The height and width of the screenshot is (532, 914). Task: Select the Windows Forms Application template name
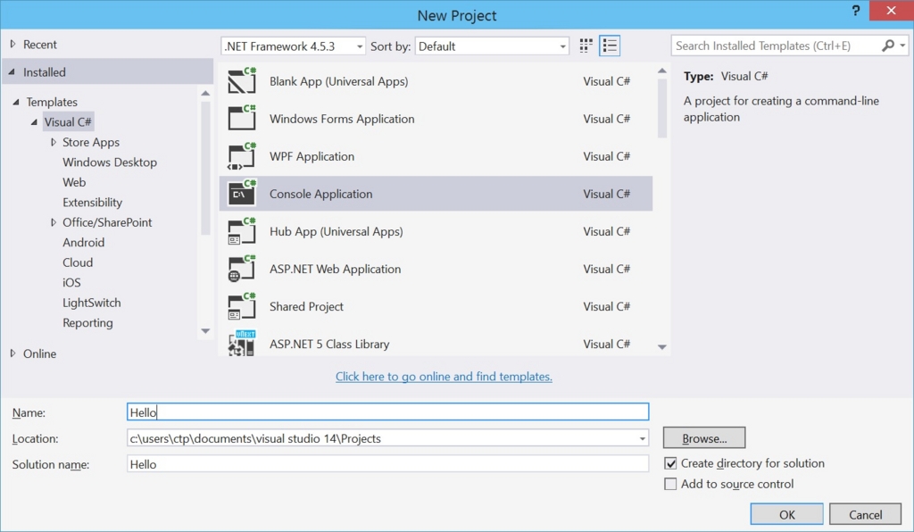pyautogui.click(x=342, y=119)
